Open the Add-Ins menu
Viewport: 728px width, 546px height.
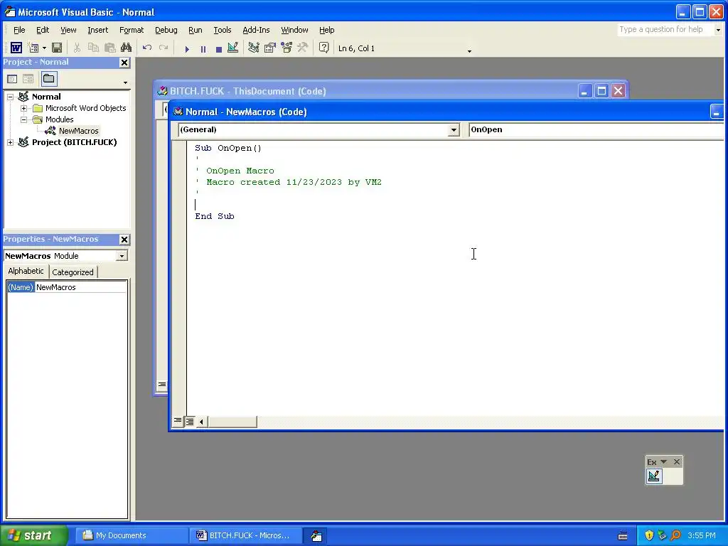(256, 30)
